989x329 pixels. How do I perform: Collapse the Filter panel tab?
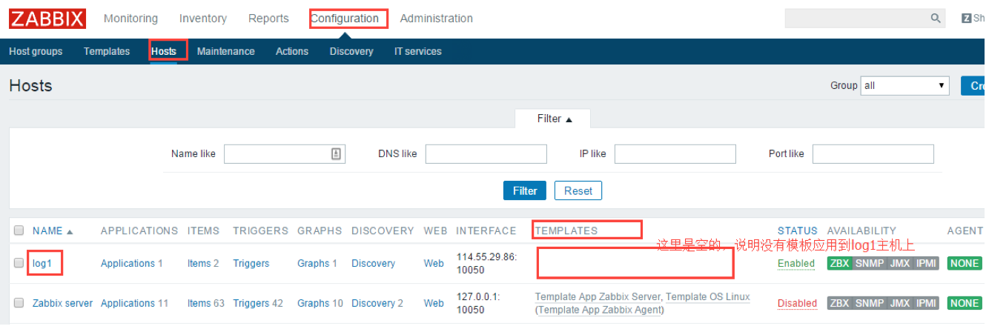coord(555,119)
